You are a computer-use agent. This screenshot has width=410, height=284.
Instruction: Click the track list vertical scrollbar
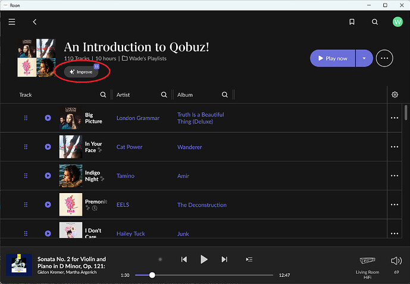pos(406,112)
